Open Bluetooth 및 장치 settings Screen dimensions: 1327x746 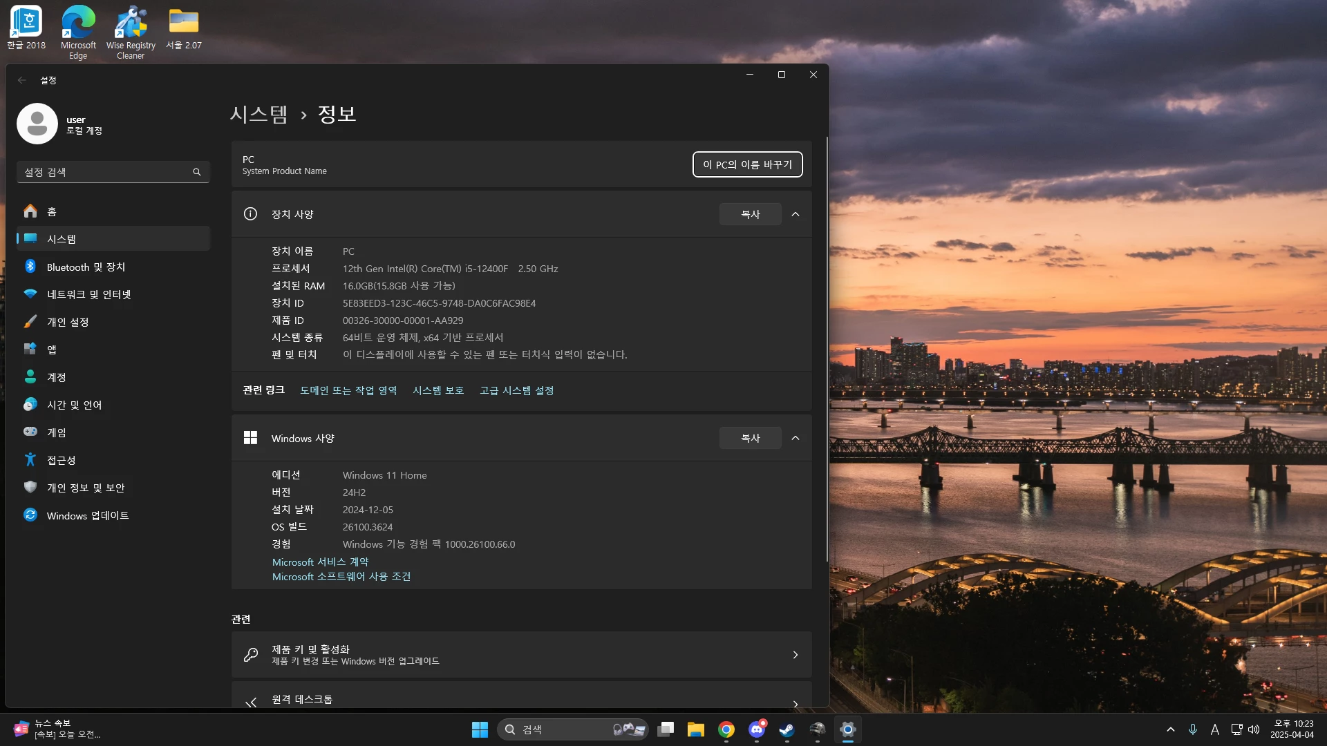86,267
